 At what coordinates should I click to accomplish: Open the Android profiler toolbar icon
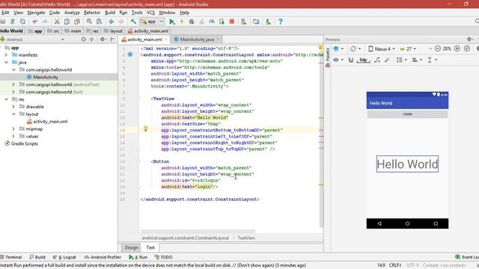pos(212,22)
